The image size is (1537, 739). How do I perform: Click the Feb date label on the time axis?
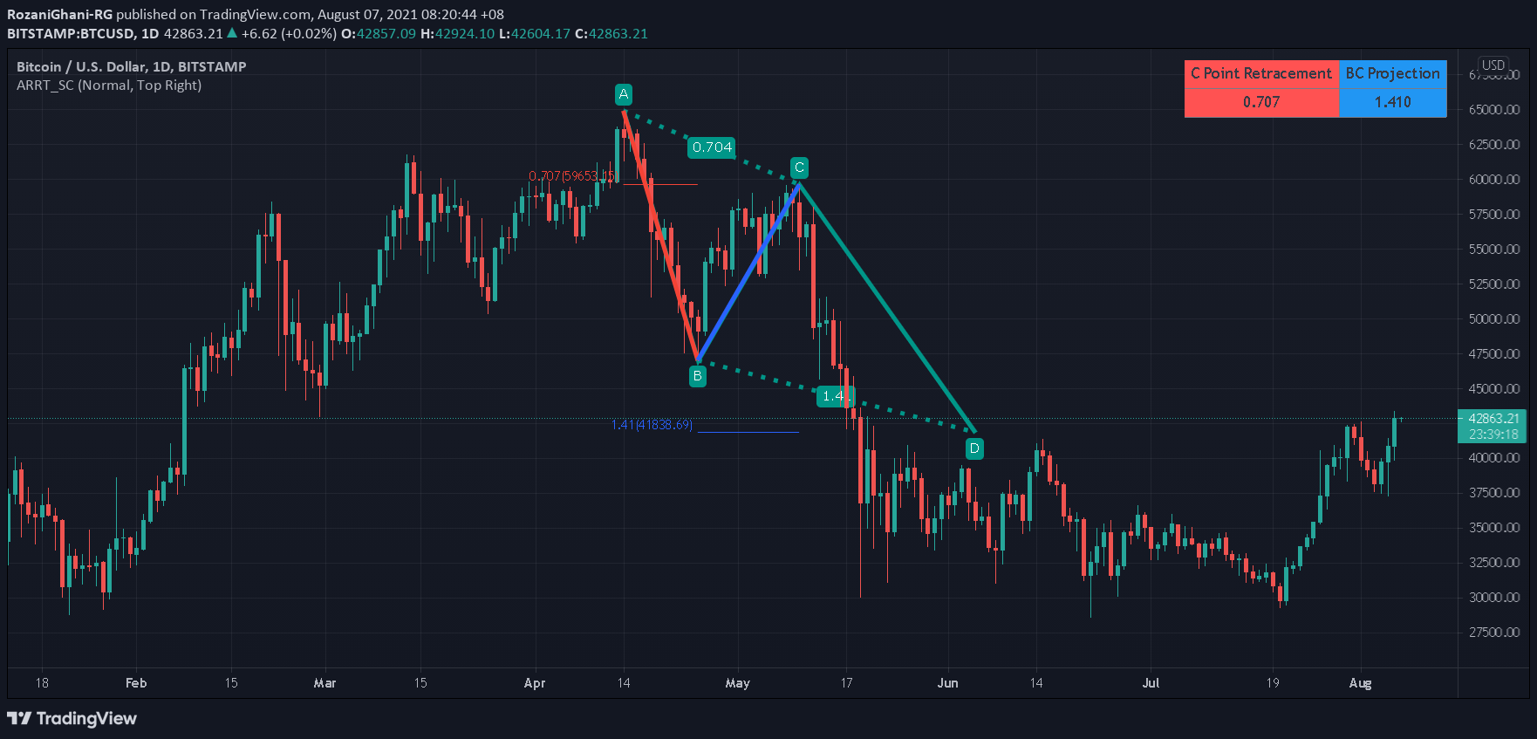[136, 683]
